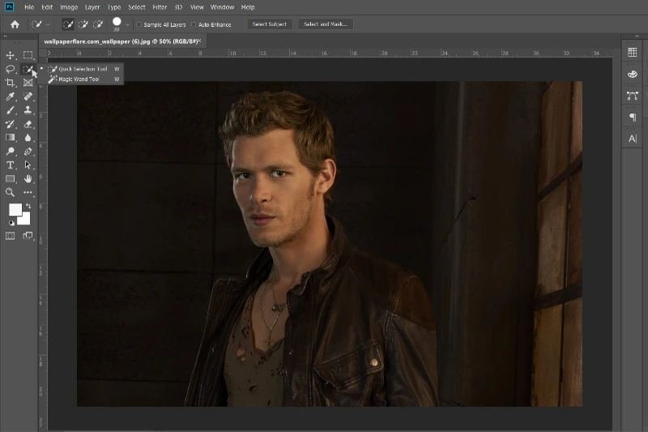This screenshot has height=432, width=648.
Task: Expand the tool preset picker arrow
Action: tap(48, 24)
